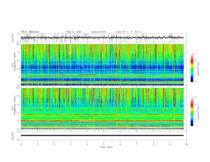
Task: Click the "5" tick on ch.1(V) axis
Action: pos(18,34)
